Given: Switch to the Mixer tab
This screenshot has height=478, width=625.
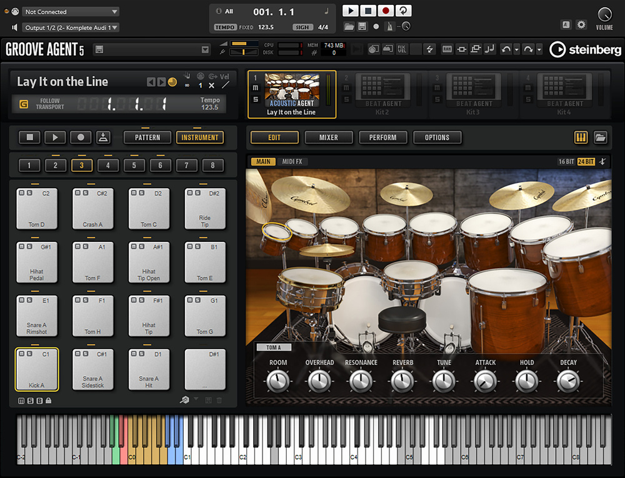Looking at the screenshot, I should tap(328, 137).
